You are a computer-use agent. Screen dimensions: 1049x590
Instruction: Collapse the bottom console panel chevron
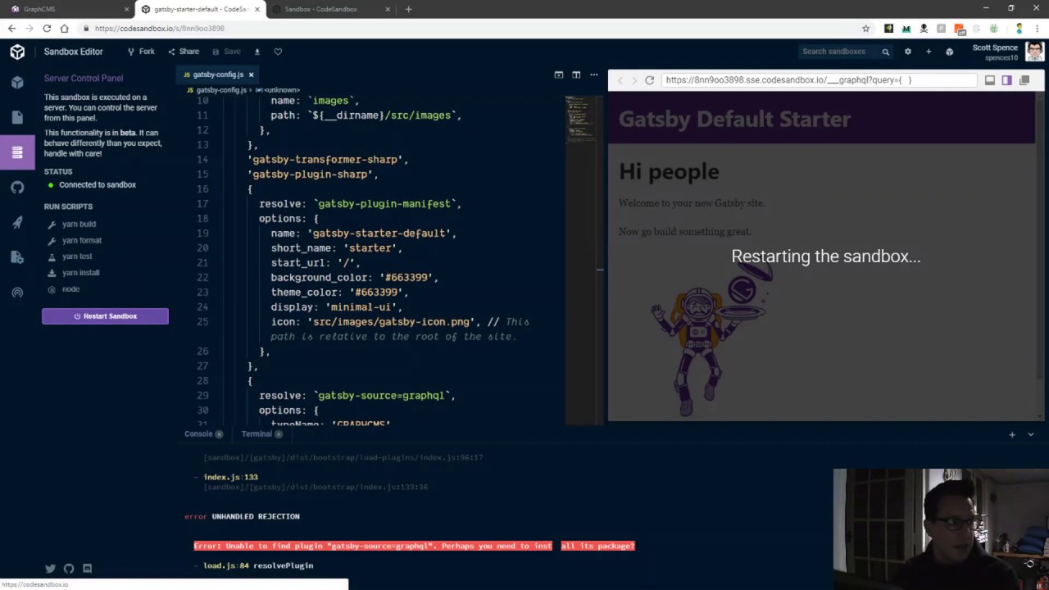click(x=1031, y=434)
